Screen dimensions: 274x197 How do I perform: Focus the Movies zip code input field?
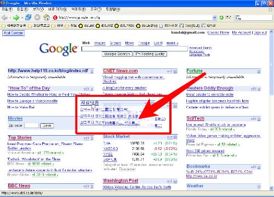pos(32,125)
